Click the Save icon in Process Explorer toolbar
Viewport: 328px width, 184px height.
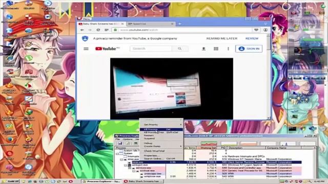(x=120, y=143)
